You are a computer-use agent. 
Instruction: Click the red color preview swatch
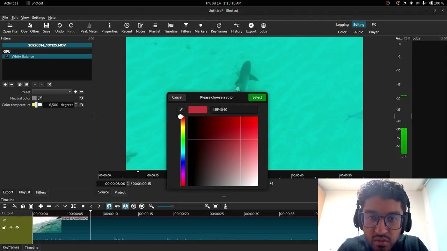click(x=198, y=109)
